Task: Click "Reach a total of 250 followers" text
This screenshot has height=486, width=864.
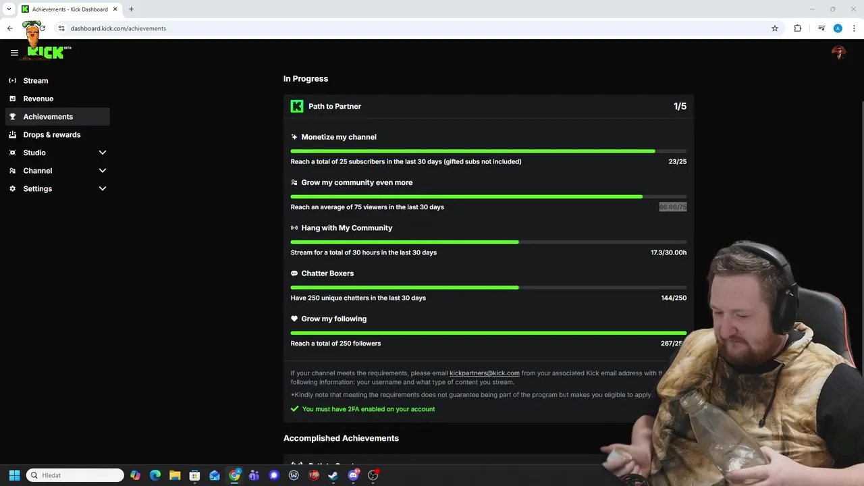Action: click(335, 344)
